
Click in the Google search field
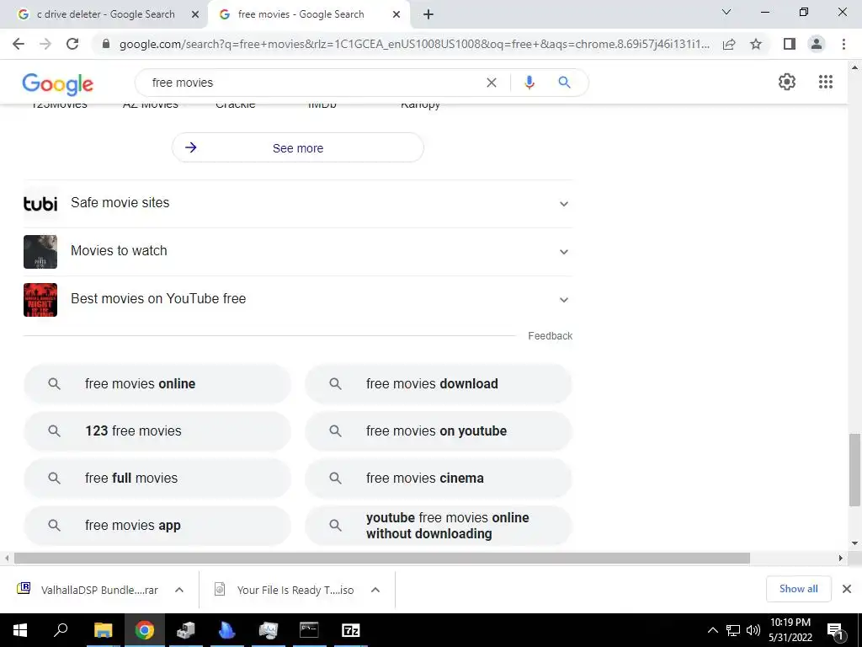(x=313, y=83)
